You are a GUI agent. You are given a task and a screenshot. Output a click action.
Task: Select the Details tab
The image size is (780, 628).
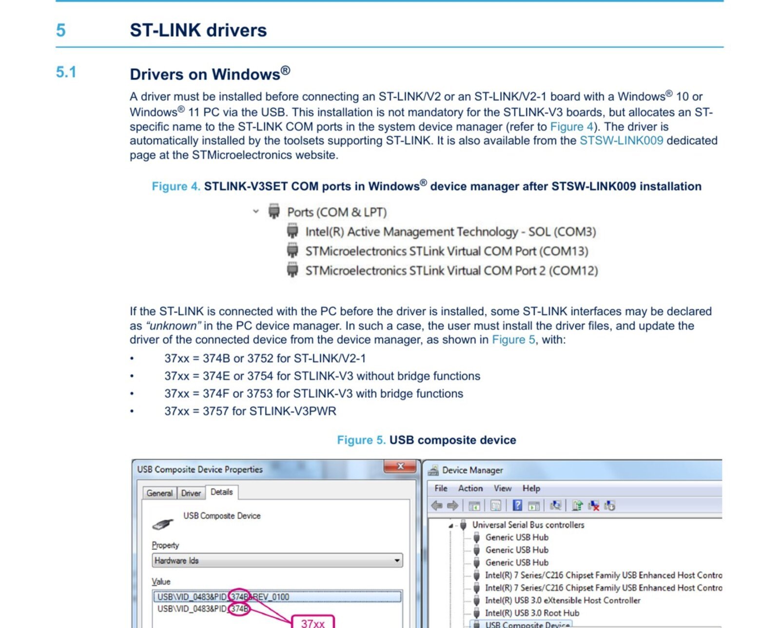click(x=222, y=492)
